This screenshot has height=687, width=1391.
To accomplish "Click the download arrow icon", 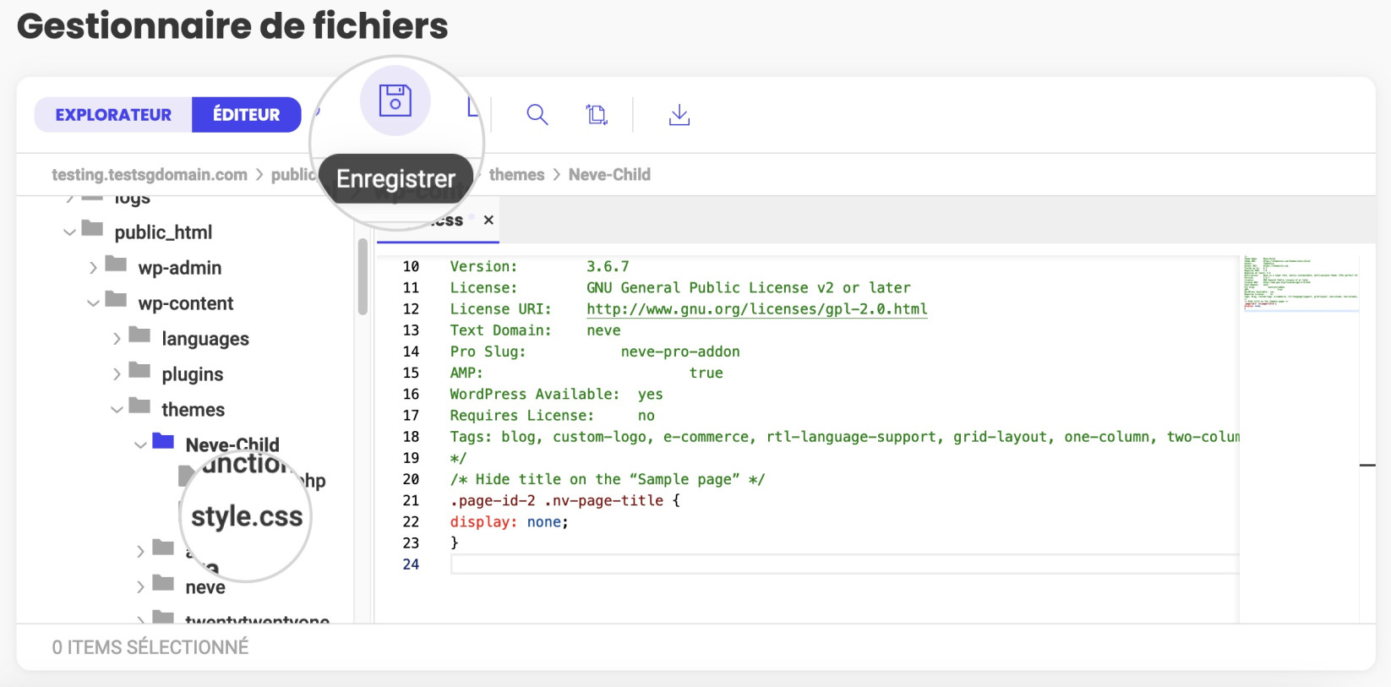I will pyautogui.click(x=679, y=115).
